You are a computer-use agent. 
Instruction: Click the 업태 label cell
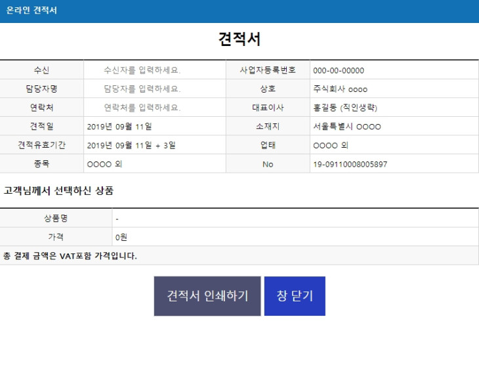tap(268, 145)
